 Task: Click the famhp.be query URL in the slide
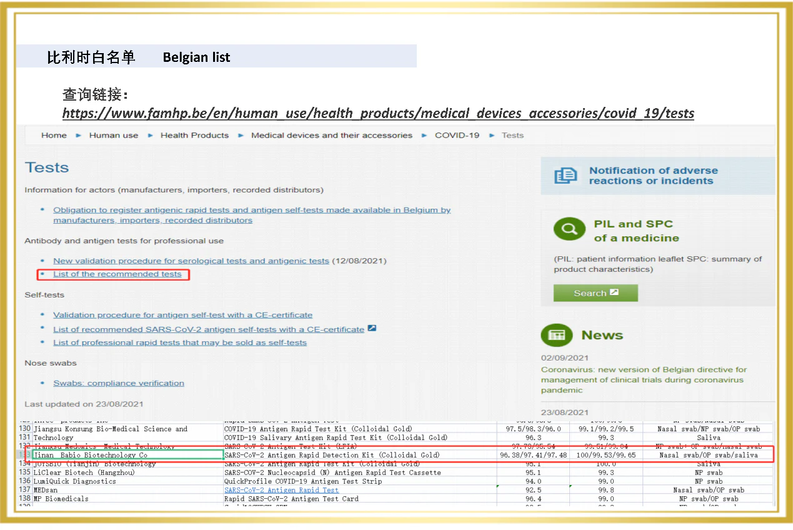378,113
